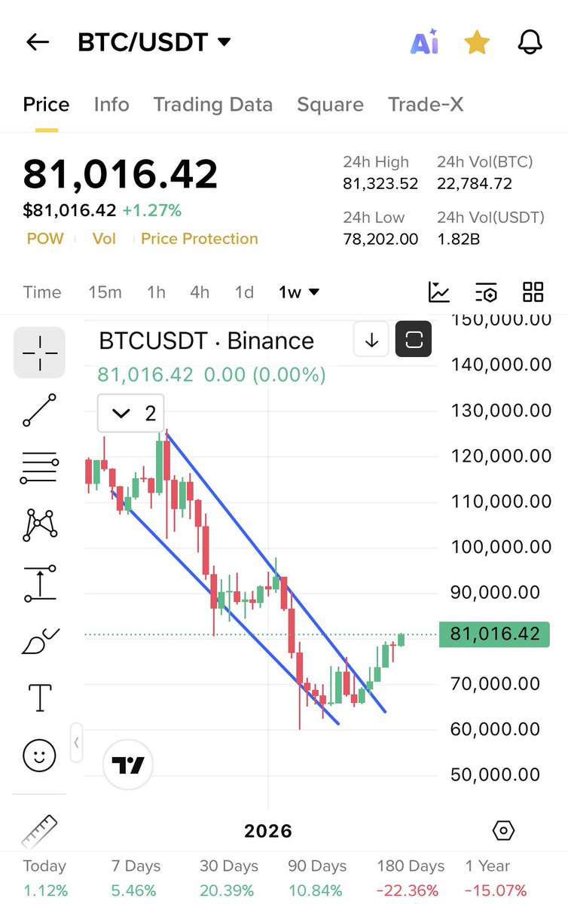This screenshot has width=568, height=904.
Task: Select the crosshair cursor tool
Action: 39,353
